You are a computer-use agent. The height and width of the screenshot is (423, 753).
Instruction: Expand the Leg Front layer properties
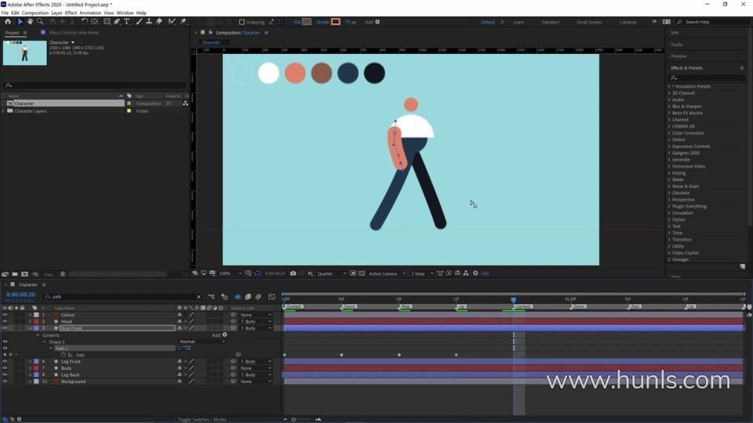(30, 362)
